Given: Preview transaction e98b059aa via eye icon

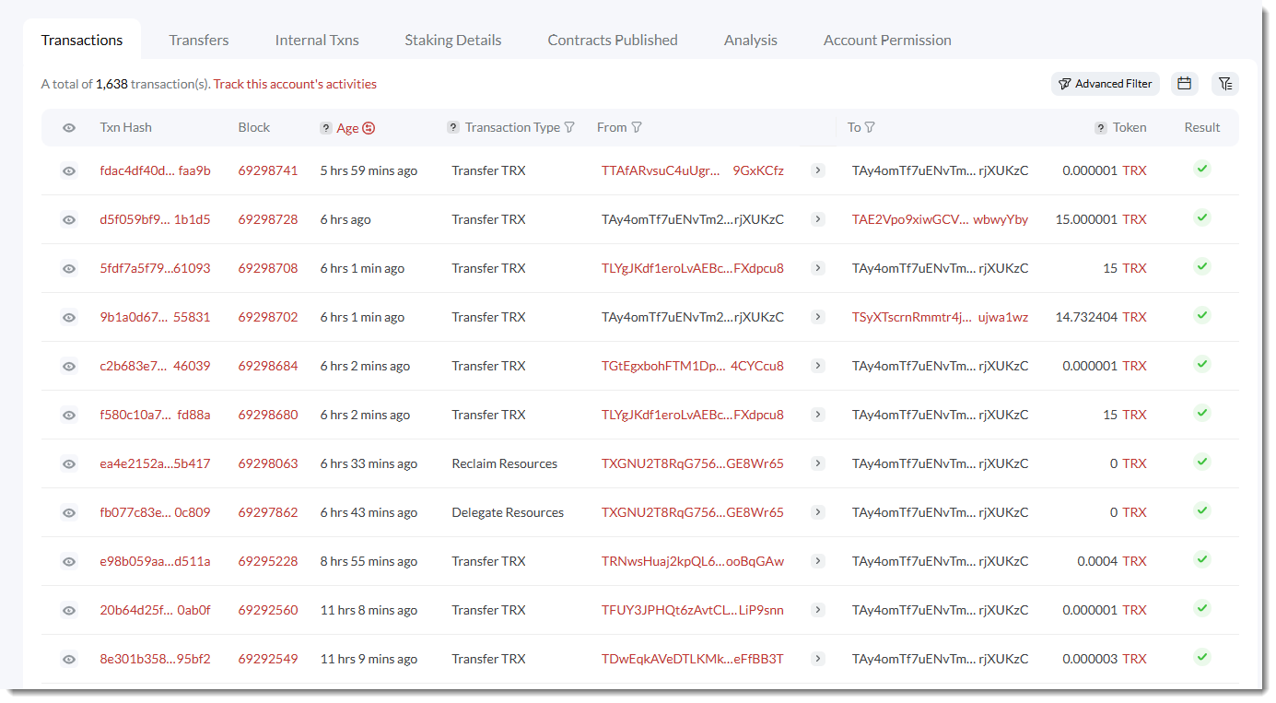Looking at the screenshot, I should [x=69, y=562].
